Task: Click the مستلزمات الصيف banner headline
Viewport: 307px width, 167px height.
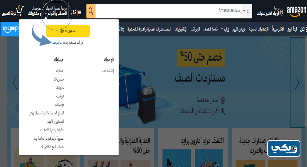Action: click(x=200, y=78)
